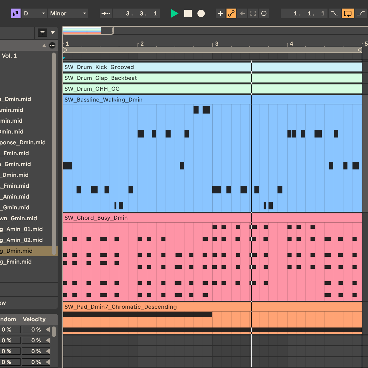Click the browser filter icon
Image resolution: width=368 pixels, height=368 pixels.
point(43,33)
